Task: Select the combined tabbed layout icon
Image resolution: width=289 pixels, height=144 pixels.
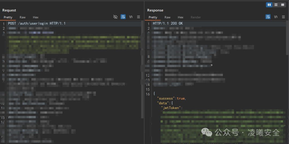Action: click(283, 5)
